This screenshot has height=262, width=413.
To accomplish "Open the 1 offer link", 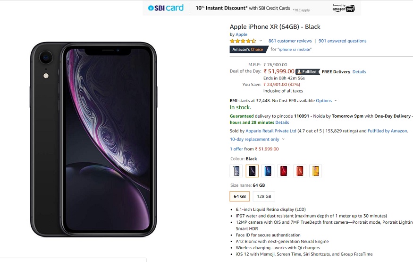I will click(236, 149).
